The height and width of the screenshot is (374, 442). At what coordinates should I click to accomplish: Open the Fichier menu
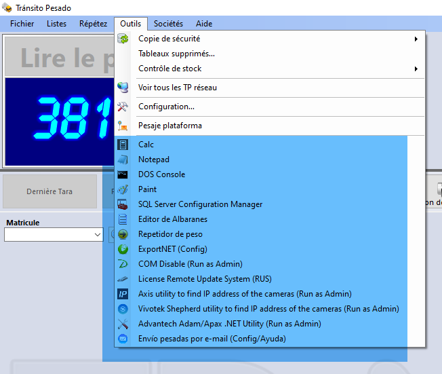point(22,24)
